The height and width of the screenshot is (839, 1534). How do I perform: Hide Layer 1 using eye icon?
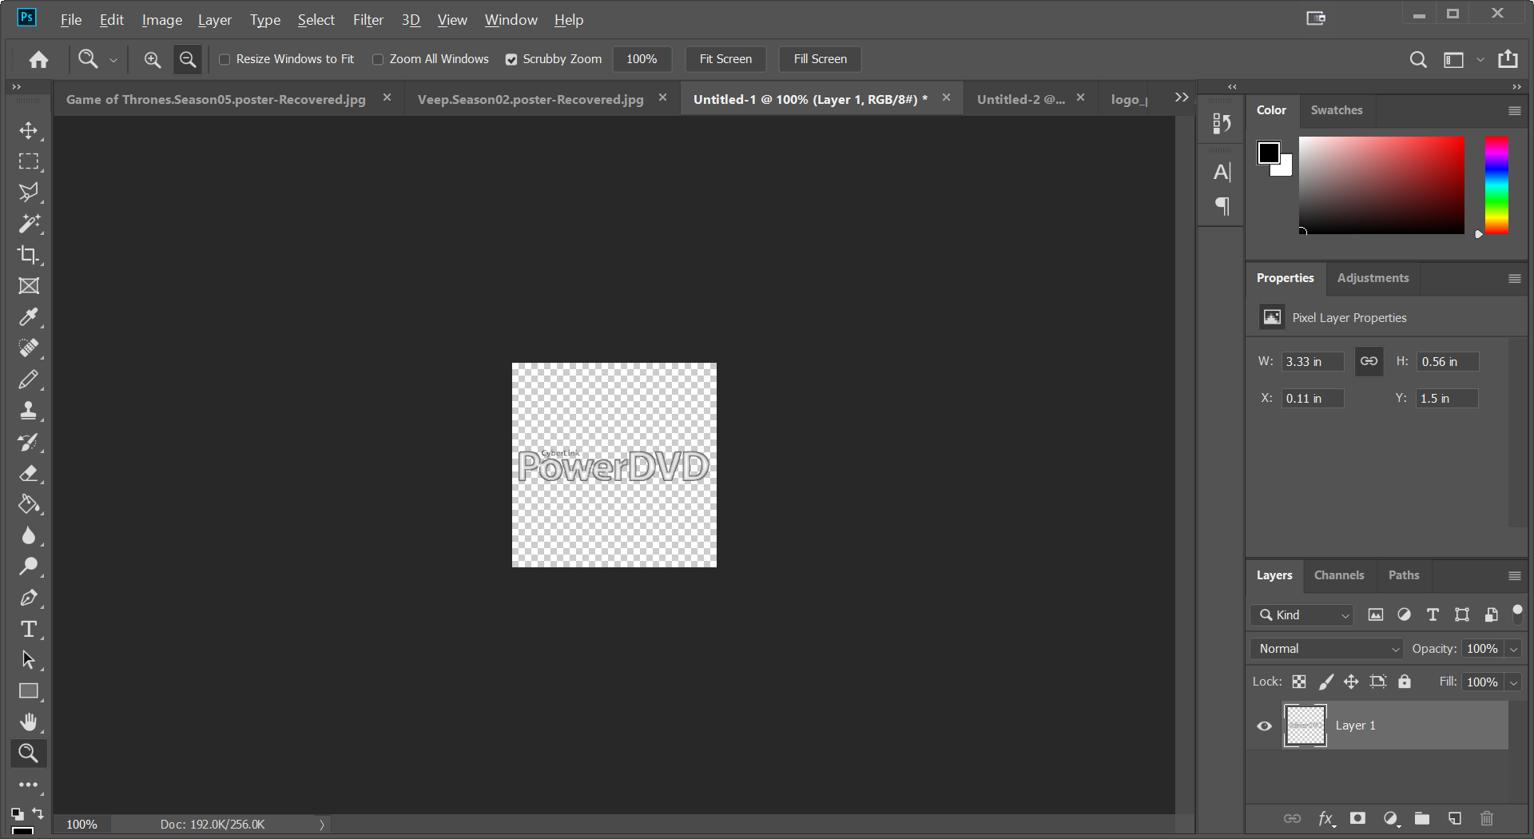tap(1264, 726)
